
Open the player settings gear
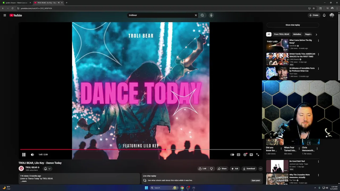(245, 155)
